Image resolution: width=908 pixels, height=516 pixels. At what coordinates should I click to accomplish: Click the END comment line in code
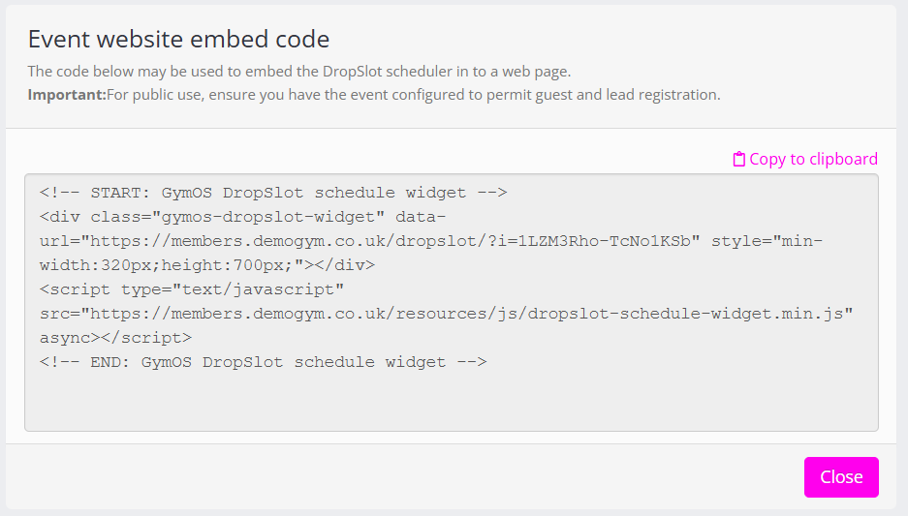263,362
